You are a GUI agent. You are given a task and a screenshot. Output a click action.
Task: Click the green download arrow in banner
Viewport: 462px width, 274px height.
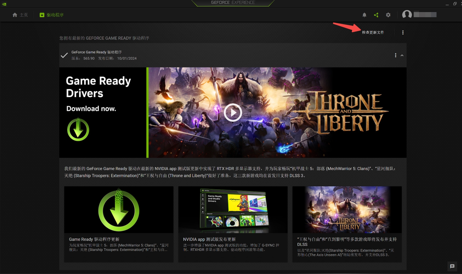[x=78, y=130]
